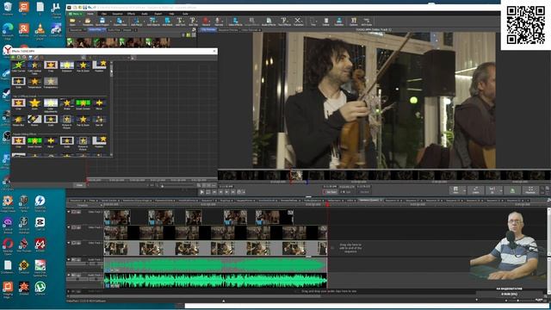Click the NCH Suite toolbar icon
Screen dimensions: 551x310
pyautogui.click(x=366, y=21)
